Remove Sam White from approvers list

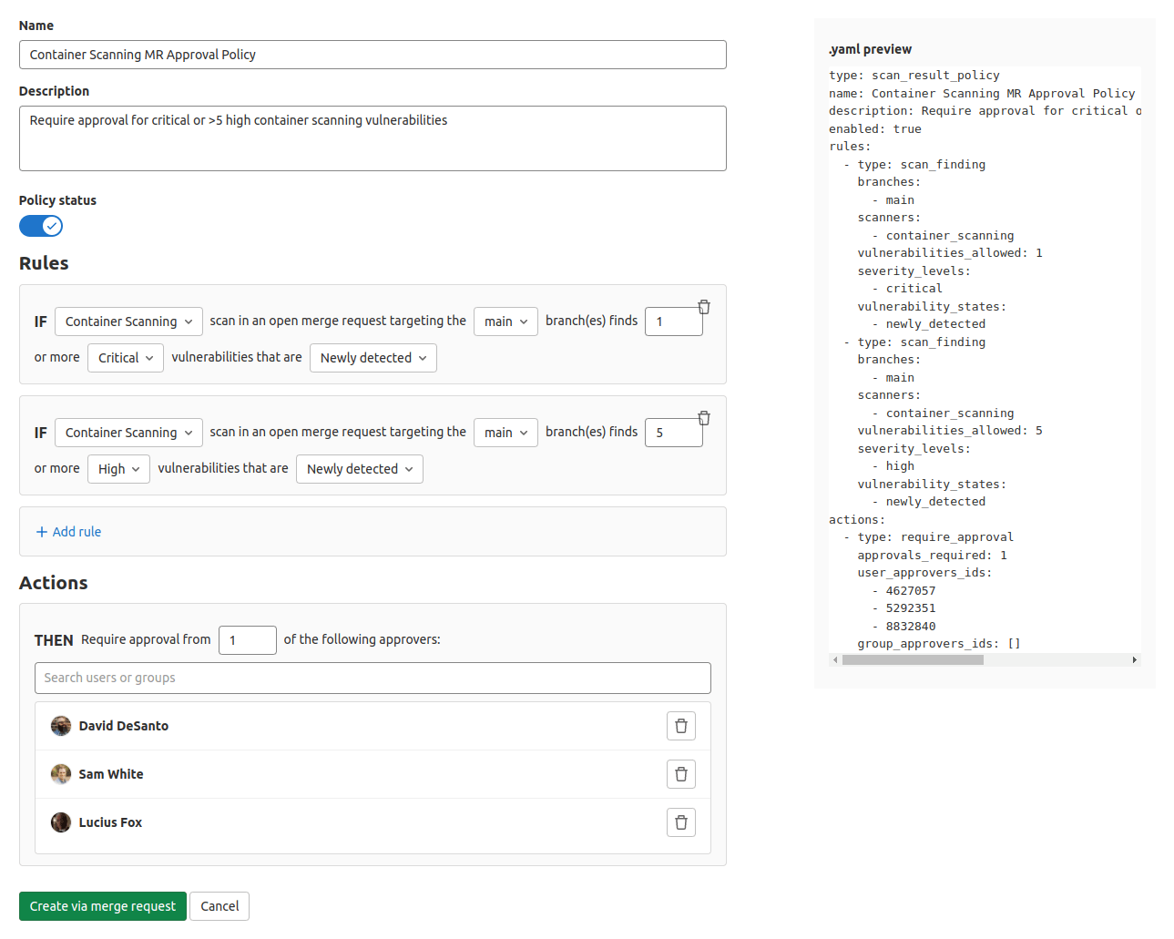680,774
